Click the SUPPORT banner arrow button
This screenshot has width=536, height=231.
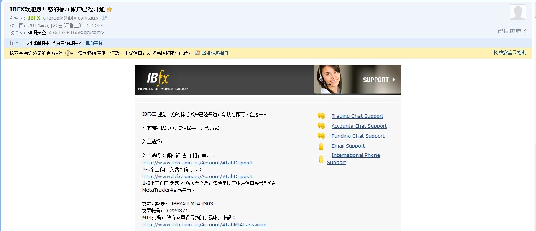(x=393, y=80)
